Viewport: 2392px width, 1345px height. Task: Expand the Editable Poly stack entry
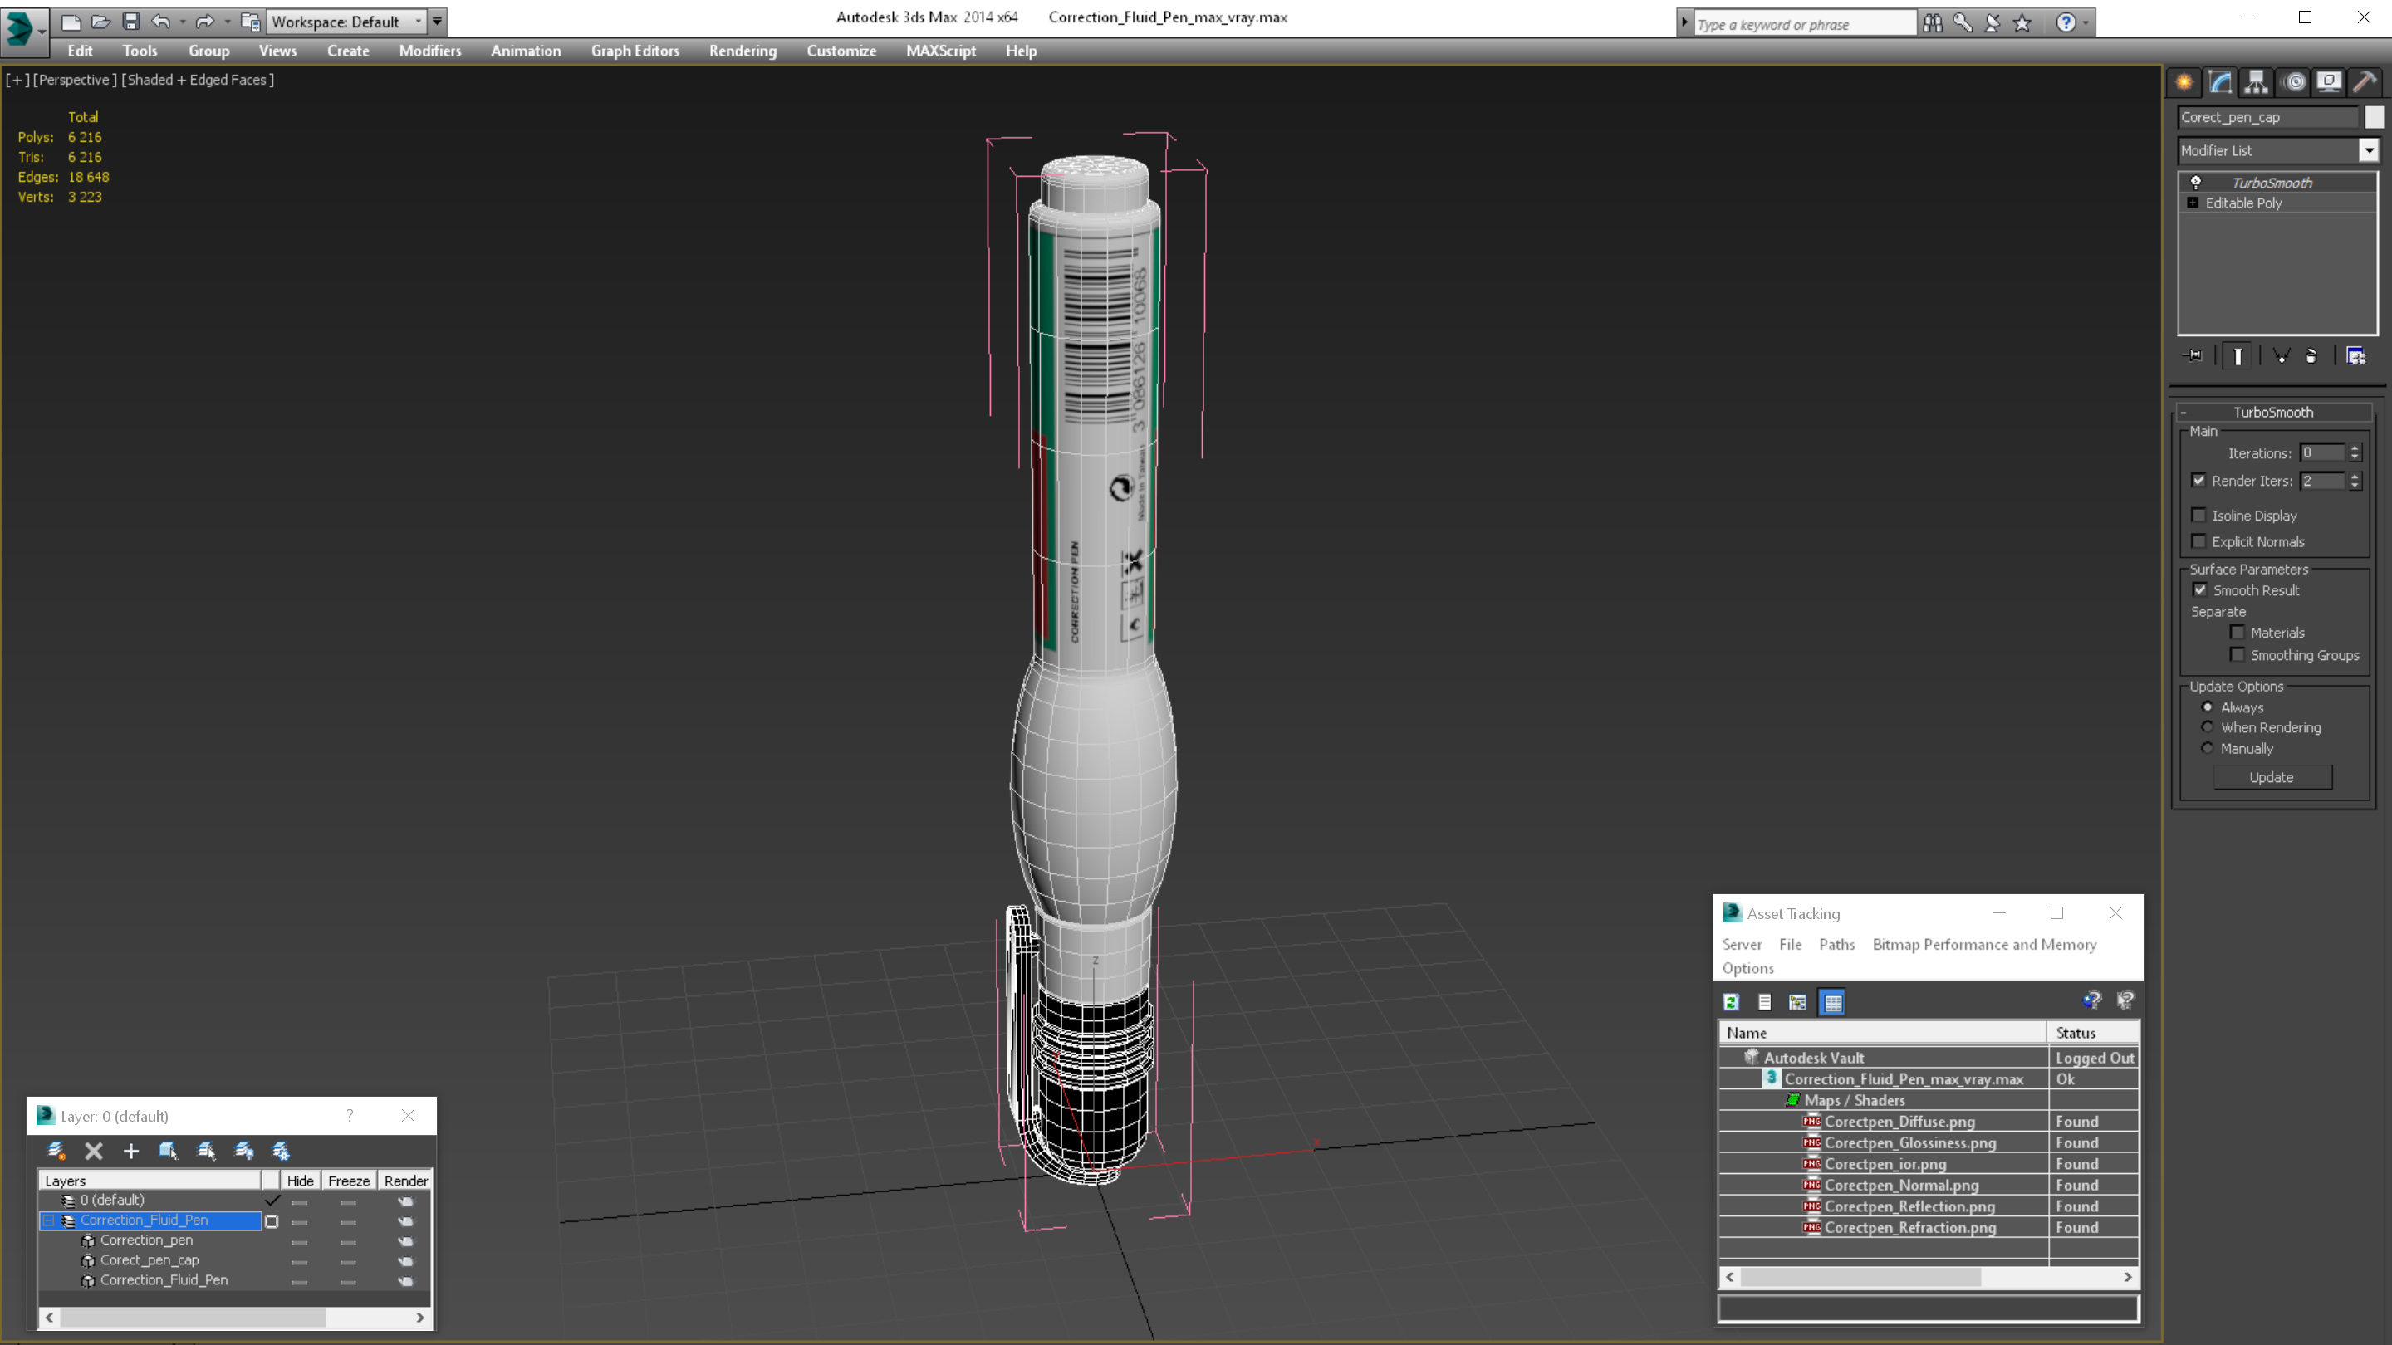tap(2193, 203)
